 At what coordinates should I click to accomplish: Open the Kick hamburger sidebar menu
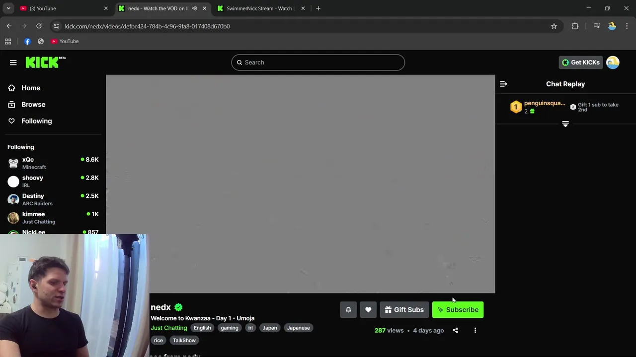(13, 62)
